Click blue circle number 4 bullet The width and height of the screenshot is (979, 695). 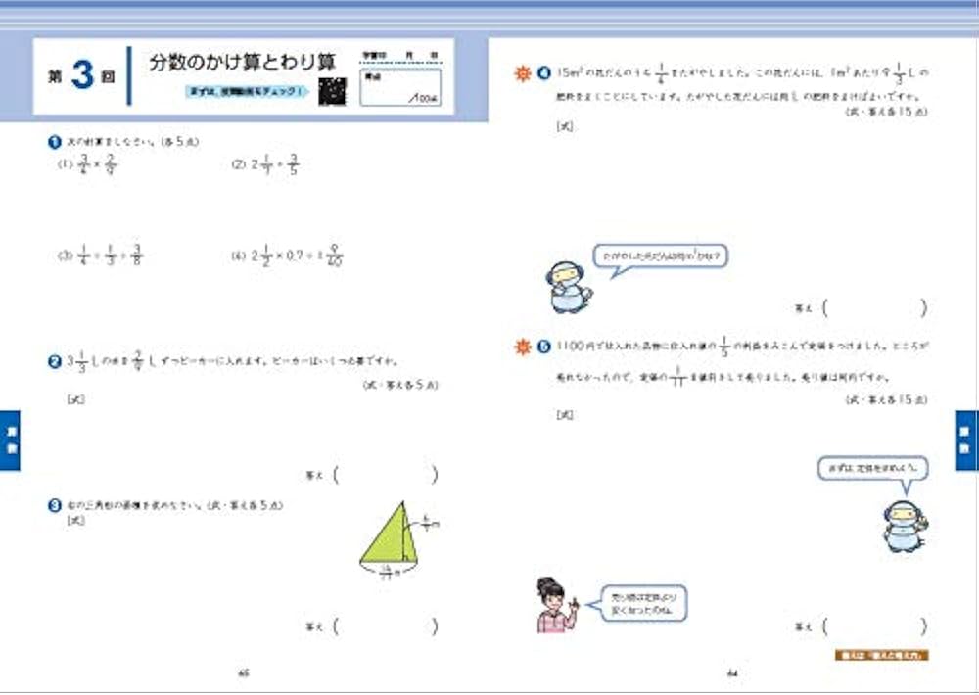click(x=543, y=73)
